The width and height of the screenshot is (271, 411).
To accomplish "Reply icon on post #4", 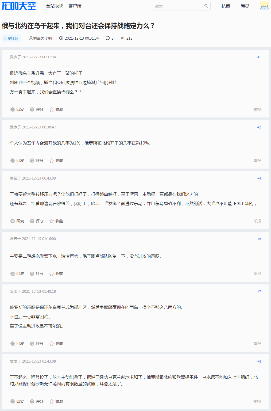I will tap(13, 221).
